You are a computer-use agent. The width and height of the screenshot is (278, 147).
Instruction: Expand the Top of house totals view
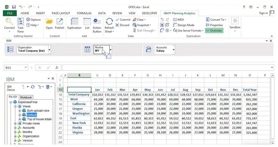click(x=20, y=119)
